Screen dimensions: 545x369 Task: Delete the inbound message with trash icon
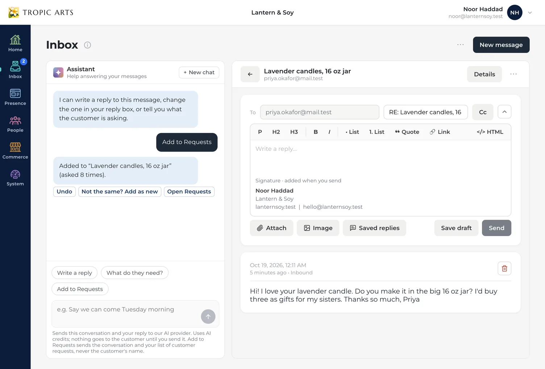pos(504,269)
